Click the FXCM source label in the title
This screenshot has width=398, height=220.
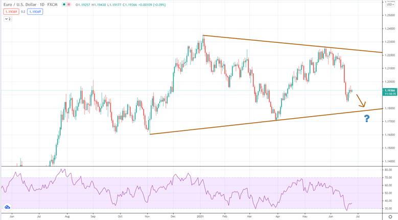coord(53,5)
